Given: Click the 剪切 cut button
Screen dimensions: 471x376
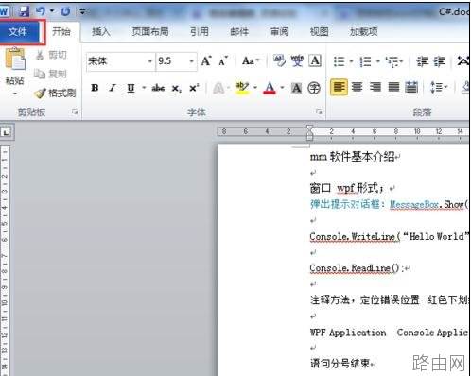Looking at the screenshot, I should 50,55.
